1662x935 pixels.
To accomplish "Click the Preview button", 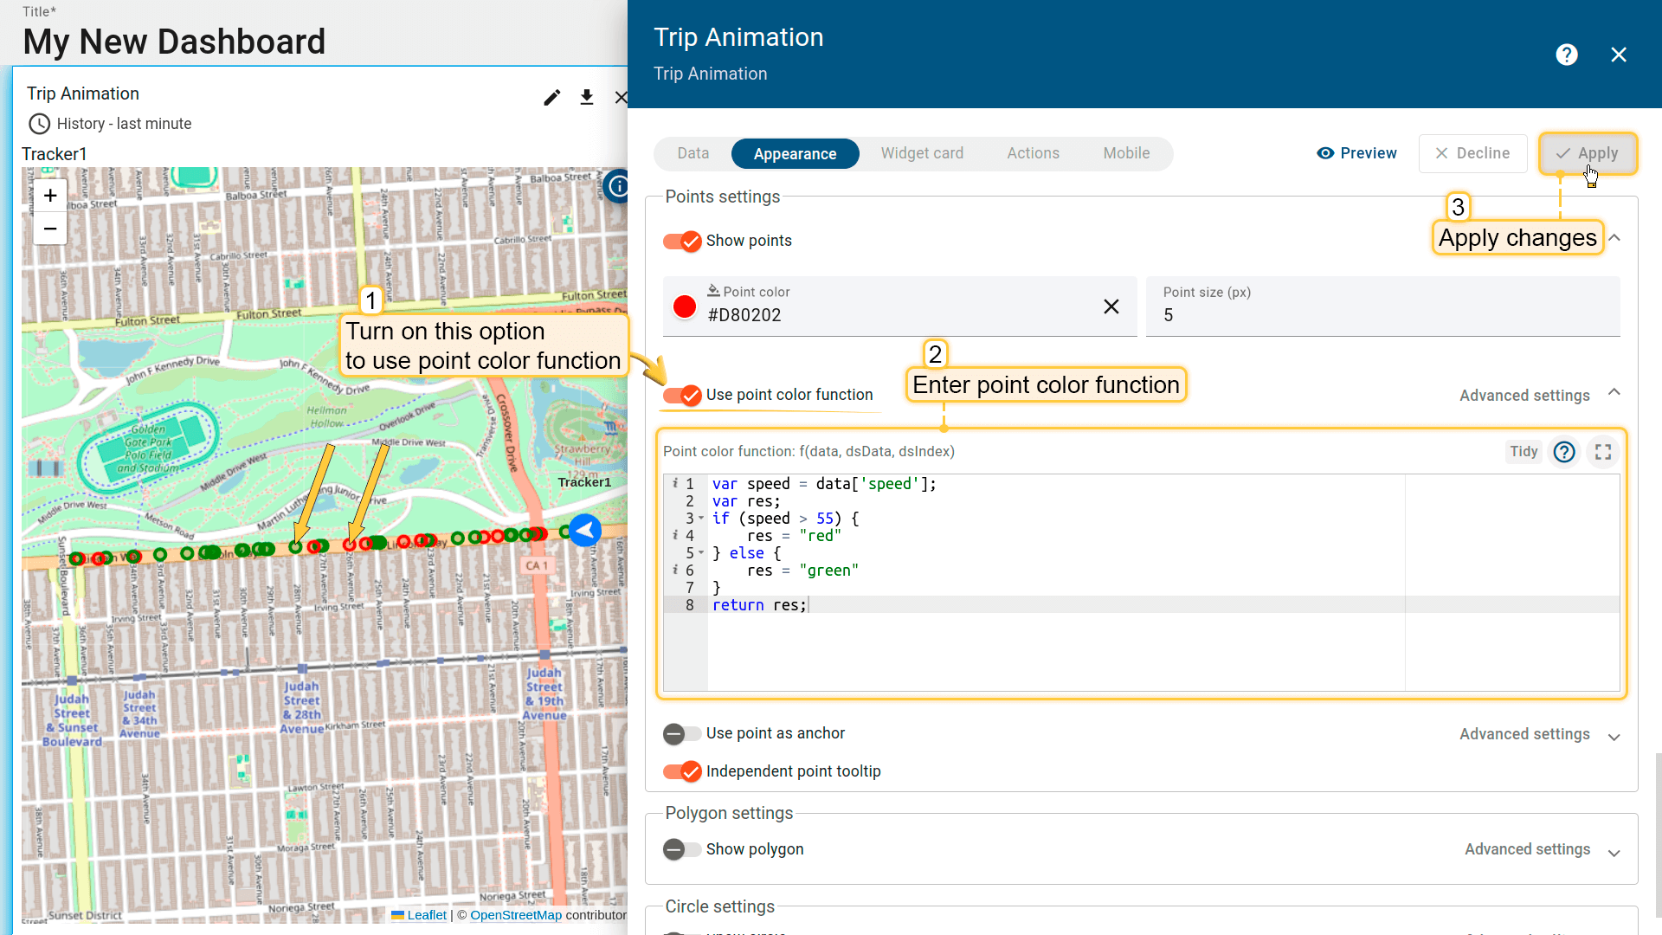I will pyautogui.click(x=1356, y=153).
